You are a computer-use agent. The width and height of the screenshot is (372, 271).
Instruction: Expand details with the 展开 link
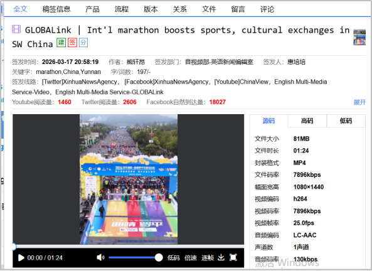(x=359, y=102)
